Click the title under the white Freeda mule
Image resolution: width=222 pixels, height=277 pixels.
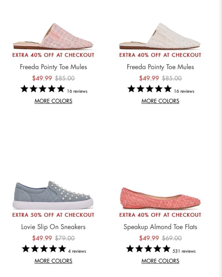[x=160, y=67]
